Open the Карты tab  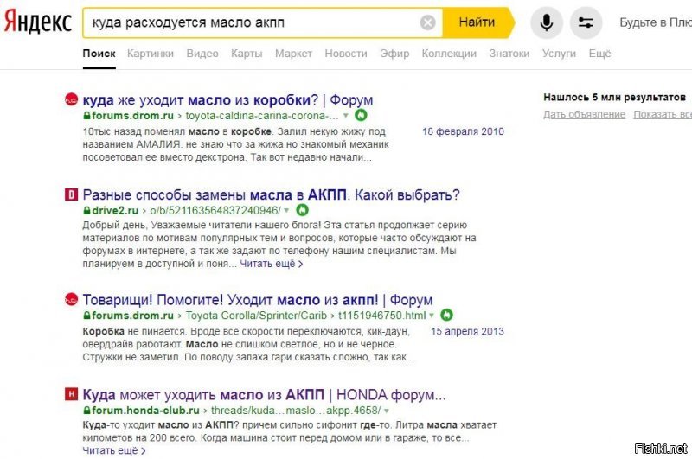click(247, 54)
